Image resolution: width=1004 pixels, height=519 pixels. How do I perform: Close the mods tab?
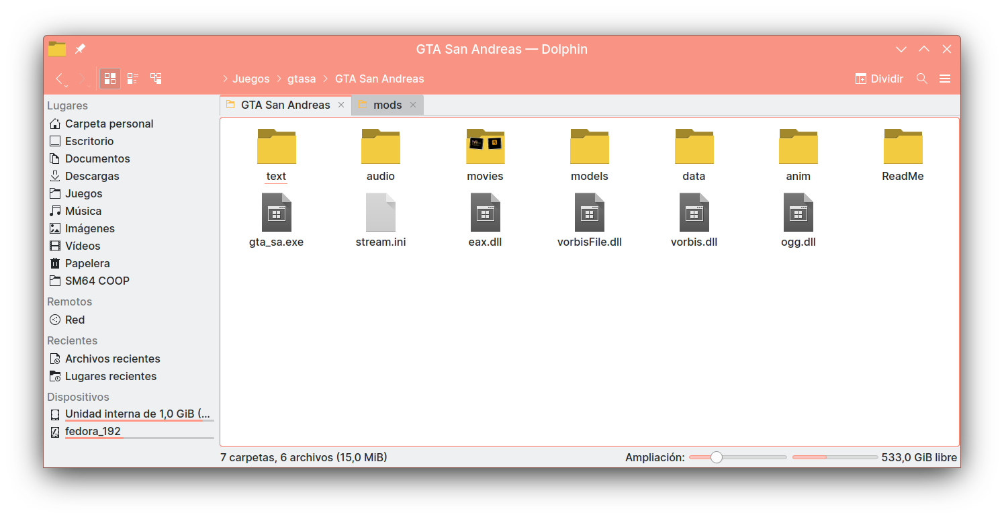coord(413,105)
